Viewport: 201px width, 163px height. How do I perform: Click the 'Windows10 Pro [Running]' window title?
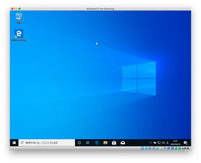pyautogui.click(x=100, y=9)
